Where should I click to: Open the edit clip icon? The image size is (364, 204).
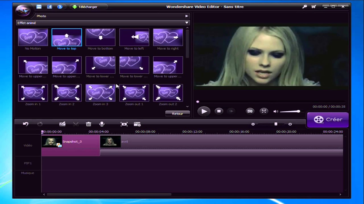(x=62, y=124)
